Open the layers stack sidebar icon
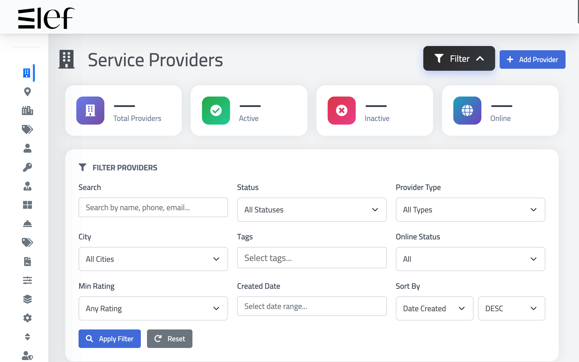The width and height of the screenshot is (579, 362). coord(27,299)
